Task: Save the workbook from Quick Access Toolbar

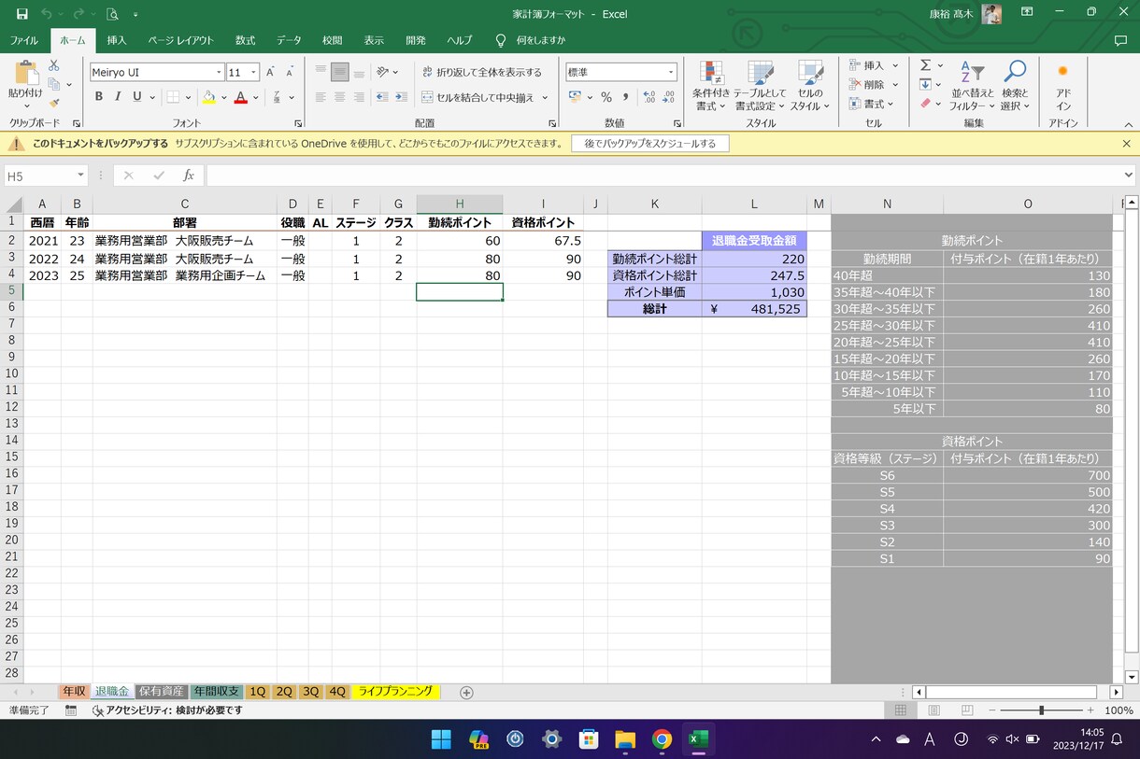Action: pyautogui.click(x=22, y=14)
